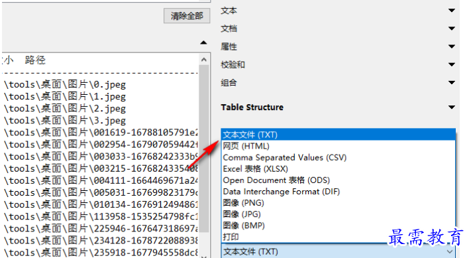This screenshot has height=258, width=469.
Task: Expand the 组合 section
Action: coord(452,83)
